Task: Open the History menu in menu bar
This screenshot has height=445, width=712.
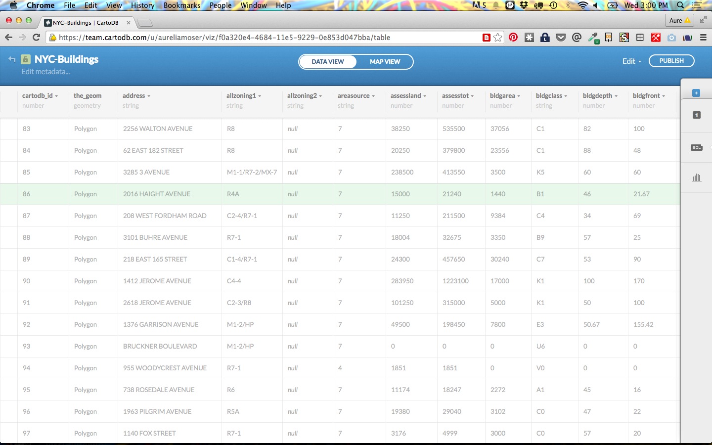Action: pyautogui.click(x=142, y=5)
